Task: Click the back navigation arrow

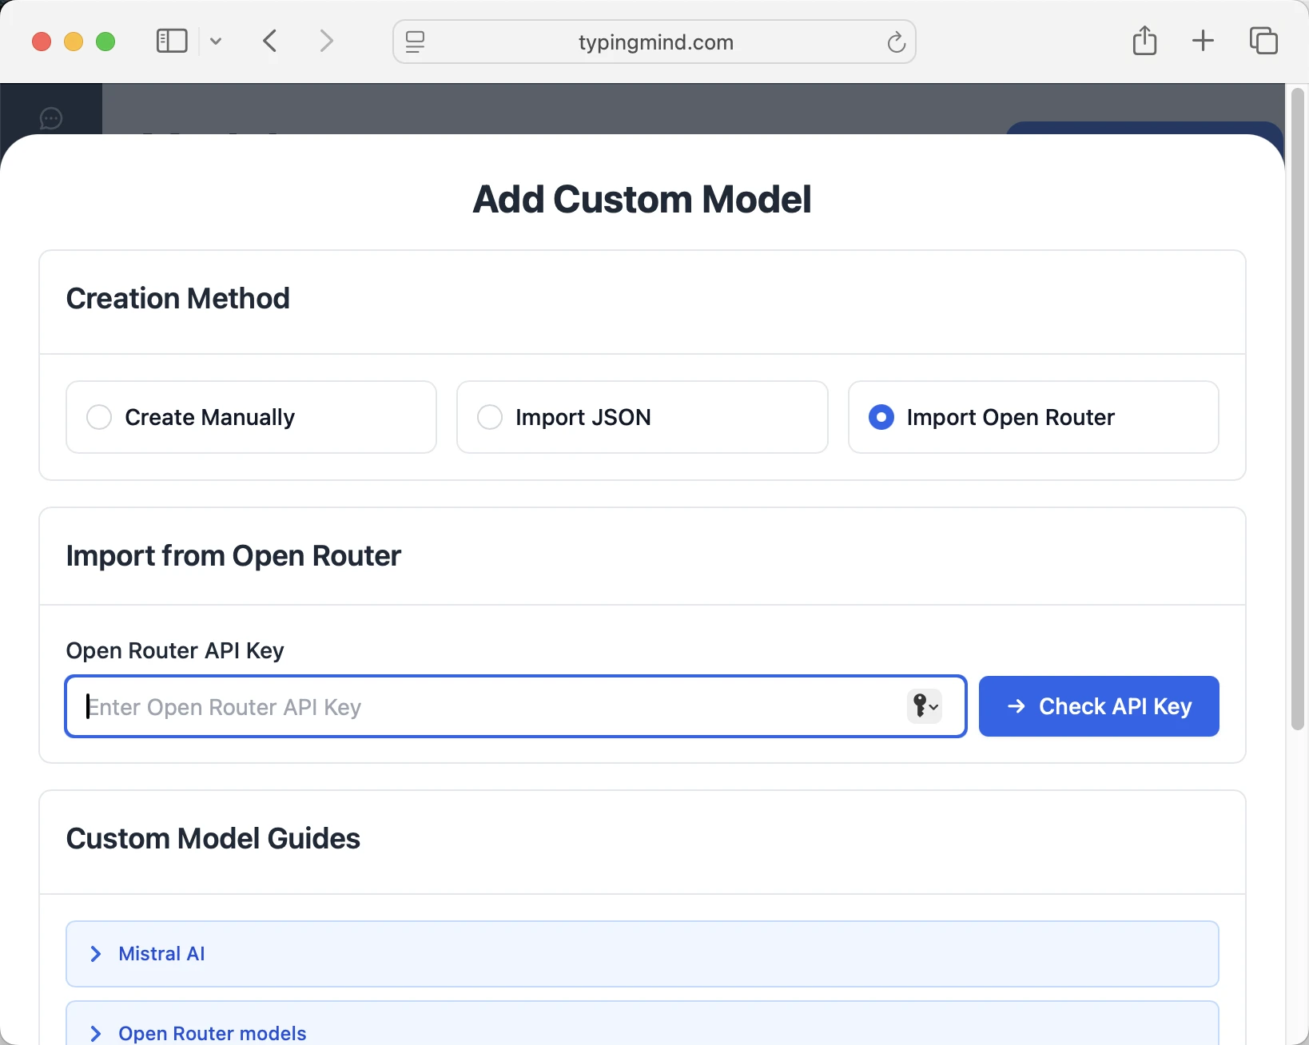Action: coord(269,41)
